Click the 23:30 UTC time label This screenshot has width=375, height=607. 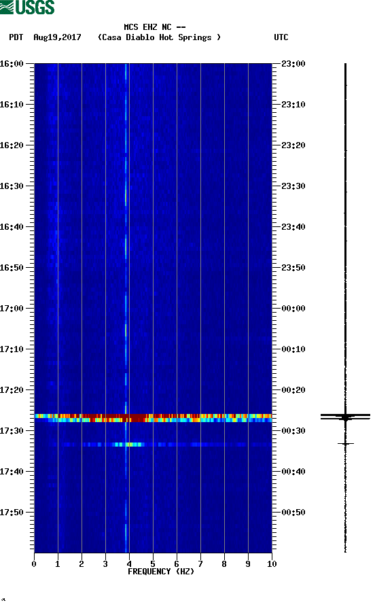point(293,186)
